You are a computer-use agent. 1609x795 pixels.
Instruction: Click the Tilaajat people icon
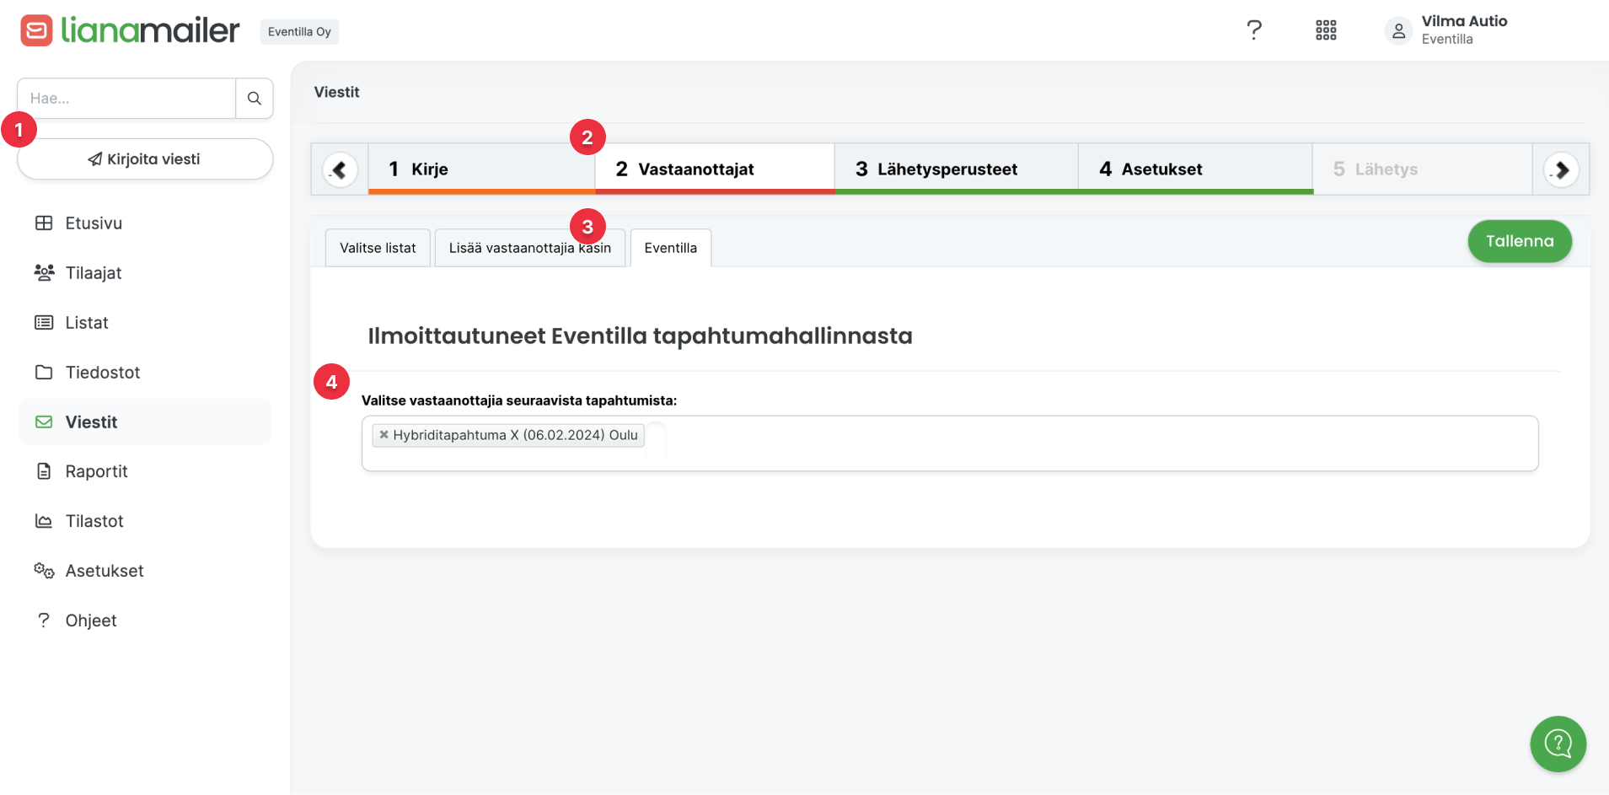pyautogui.click(x=44, y=272)
